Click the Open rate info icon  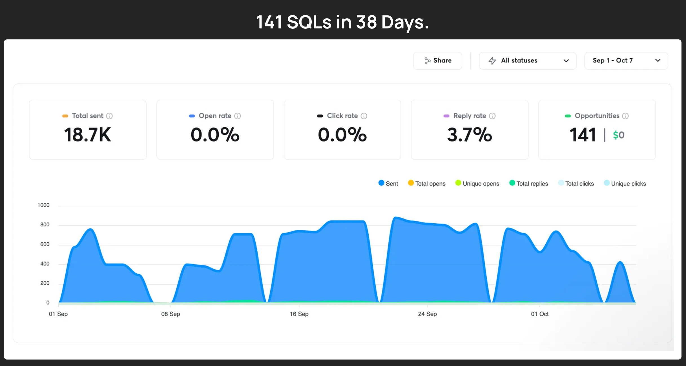[238, 116]
